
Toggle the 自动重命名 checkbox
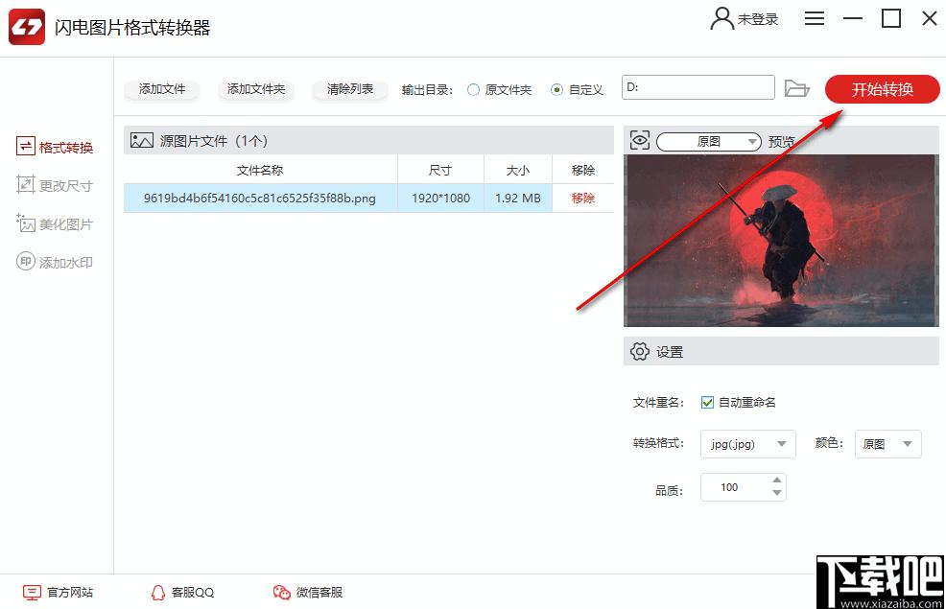click(x=707, y=402)
